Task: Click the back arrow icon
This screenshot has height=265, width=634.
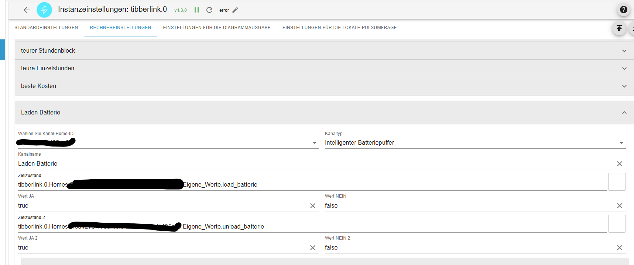Action: coord(27,10)
